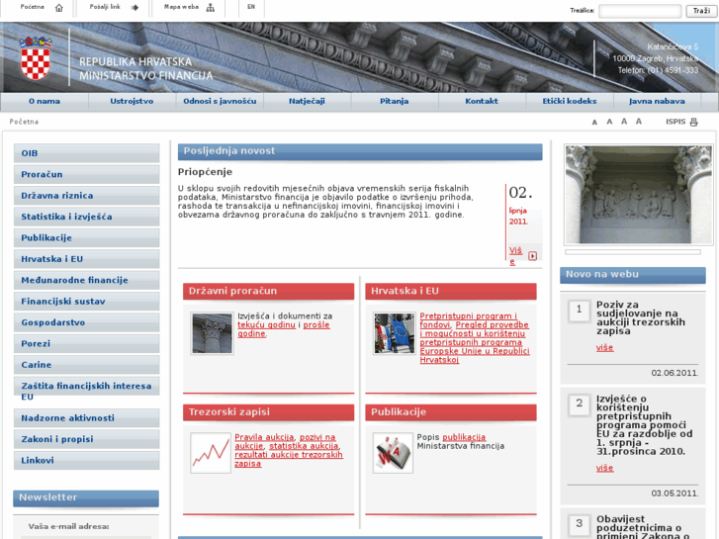719x539 pixels.
Task: Select the largest font size A
Action: (639, 122)
